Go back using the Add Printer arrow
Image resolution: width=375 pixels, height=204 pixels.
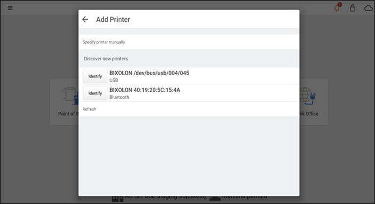[85, 19]
